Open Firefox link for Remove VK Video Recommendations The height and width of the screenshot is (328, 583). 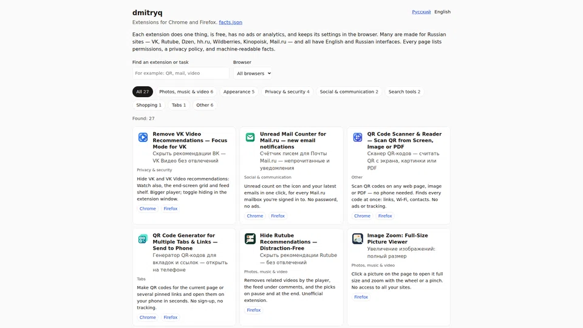(x=171, y=208)
